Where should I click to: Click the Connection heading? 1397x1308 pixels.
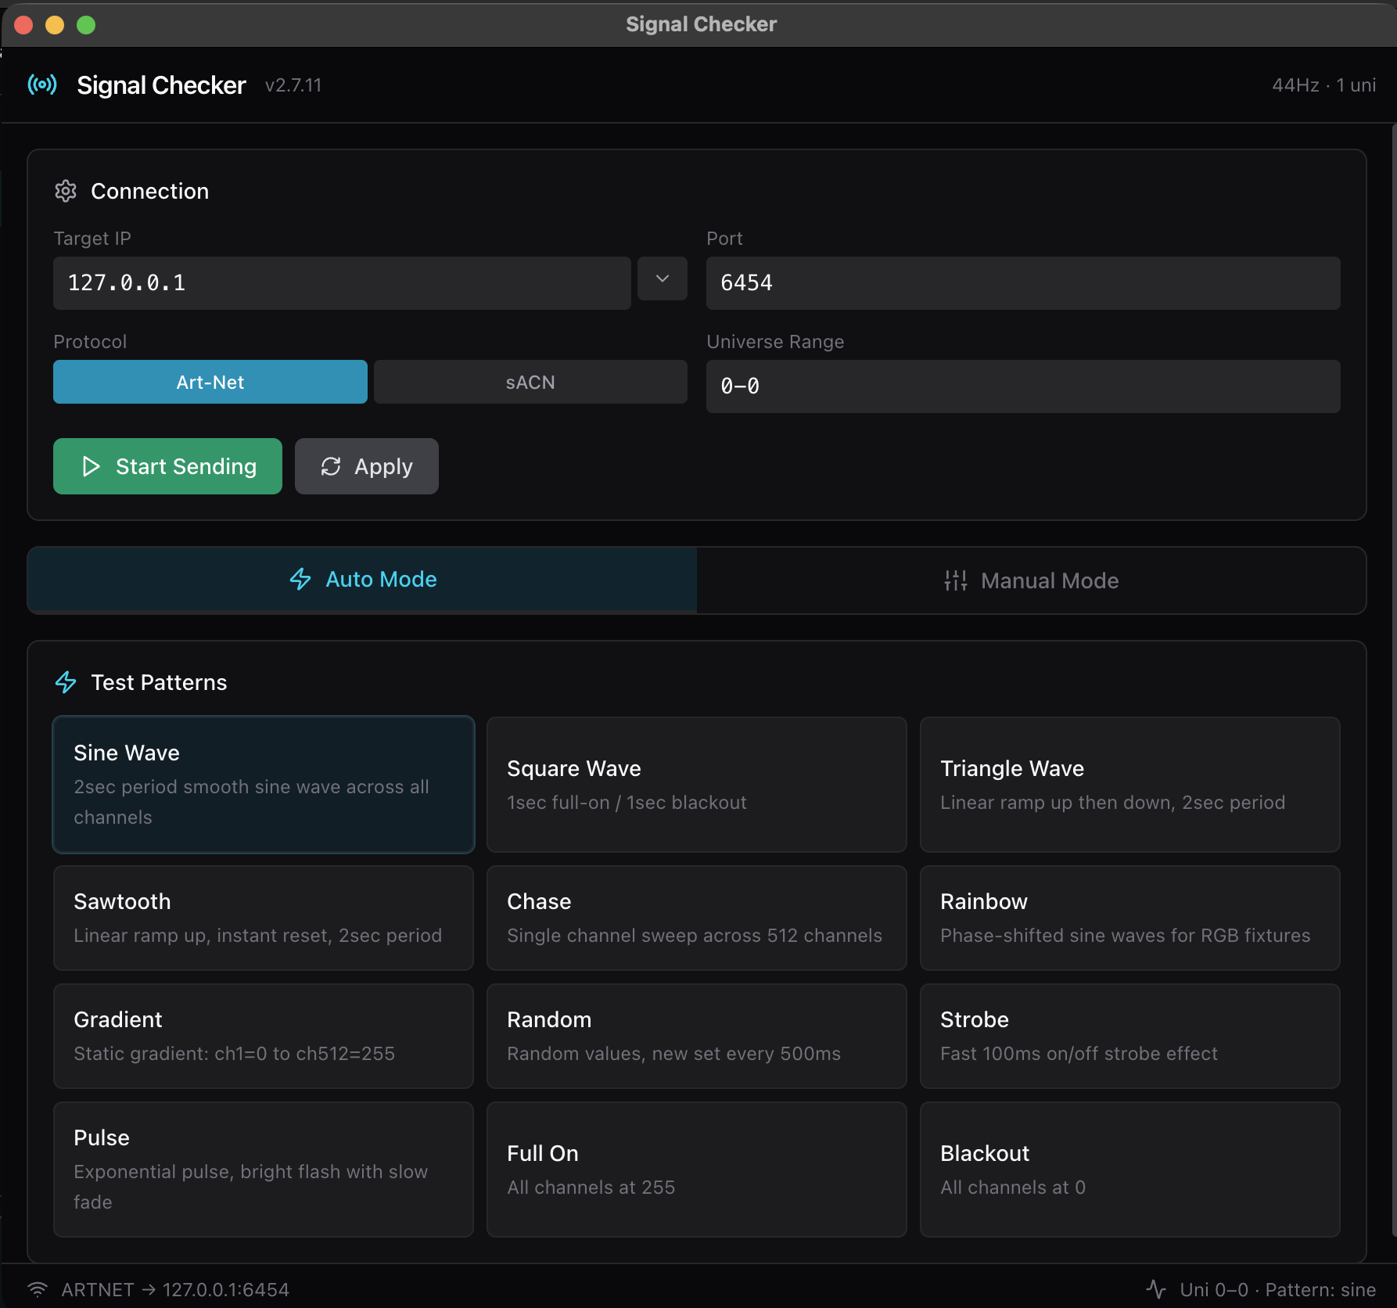click(x=150, y=191)
